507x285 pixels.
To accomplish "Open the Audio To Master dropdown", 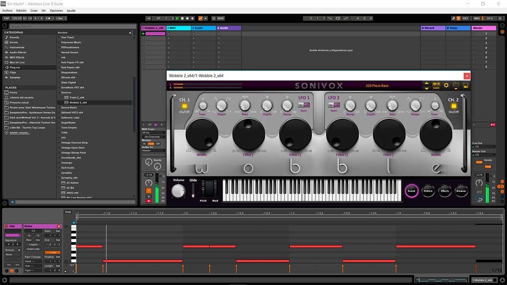I will pyautogui.click(x=153, y=150).
